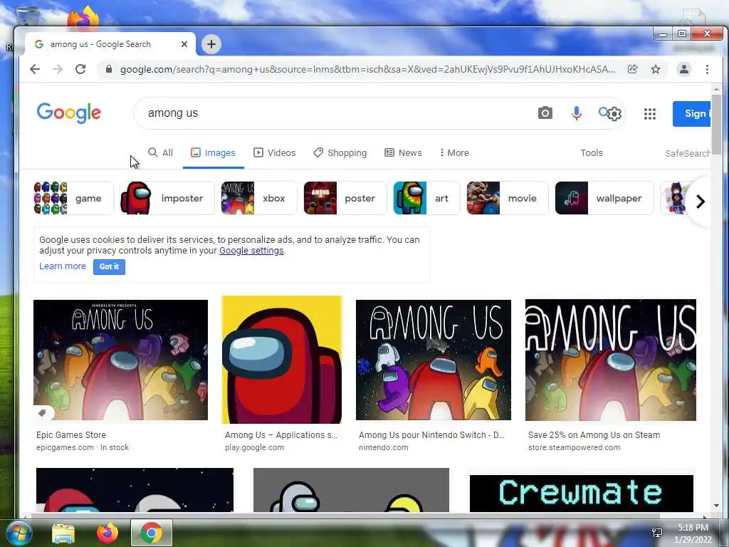Switch to the All results tab
The image size is (729, 547).
tap(160, 152)
